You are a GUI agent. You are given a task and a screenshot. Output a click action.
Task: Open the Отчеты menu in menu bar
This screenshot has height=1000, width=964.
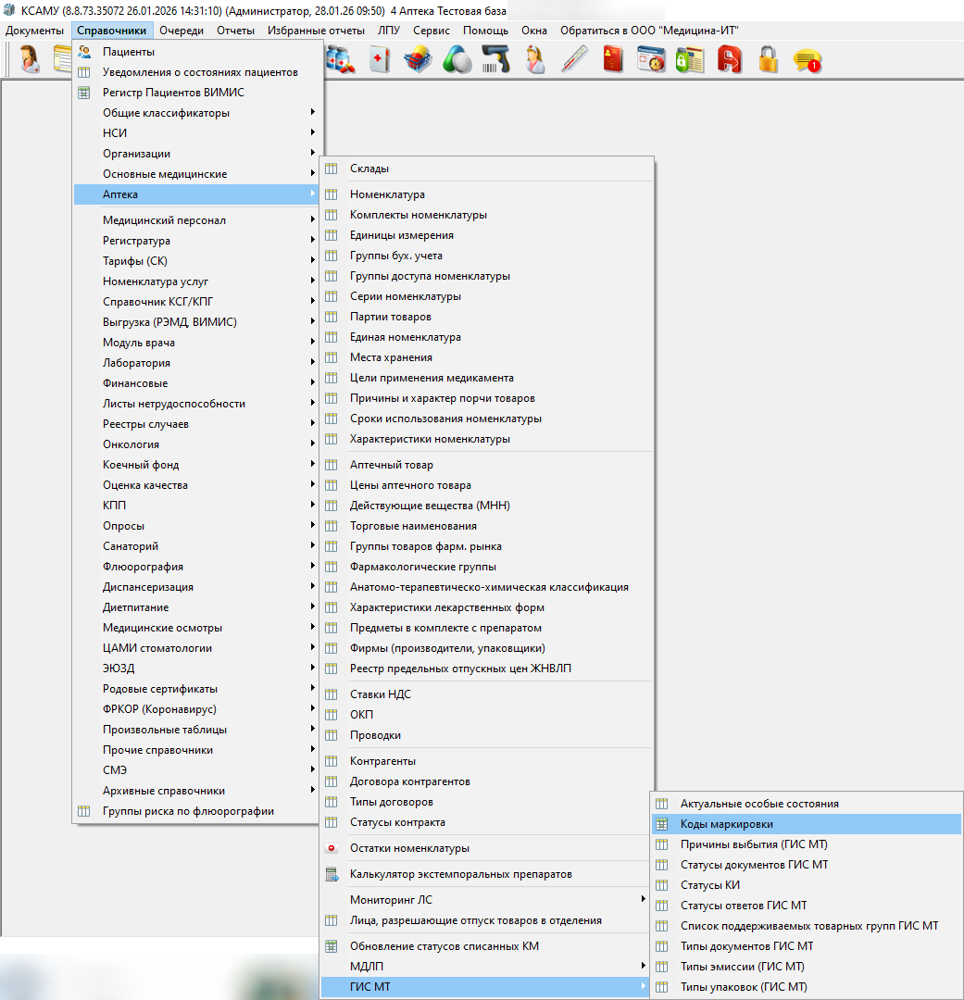coord(235,31)
